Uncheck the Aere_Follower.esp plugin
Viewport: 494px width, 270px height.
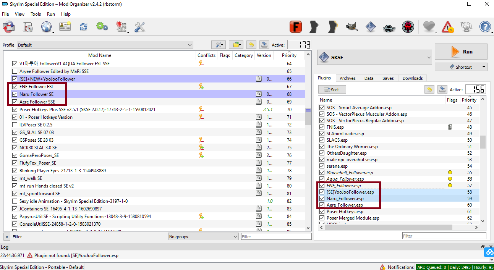point(322,205)
